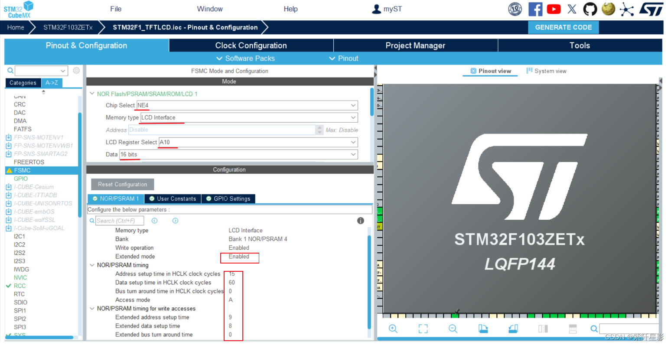Open the Chip Select dropdown showing NE4
This screenshot has height=345, width=671.
pos(247,105)
